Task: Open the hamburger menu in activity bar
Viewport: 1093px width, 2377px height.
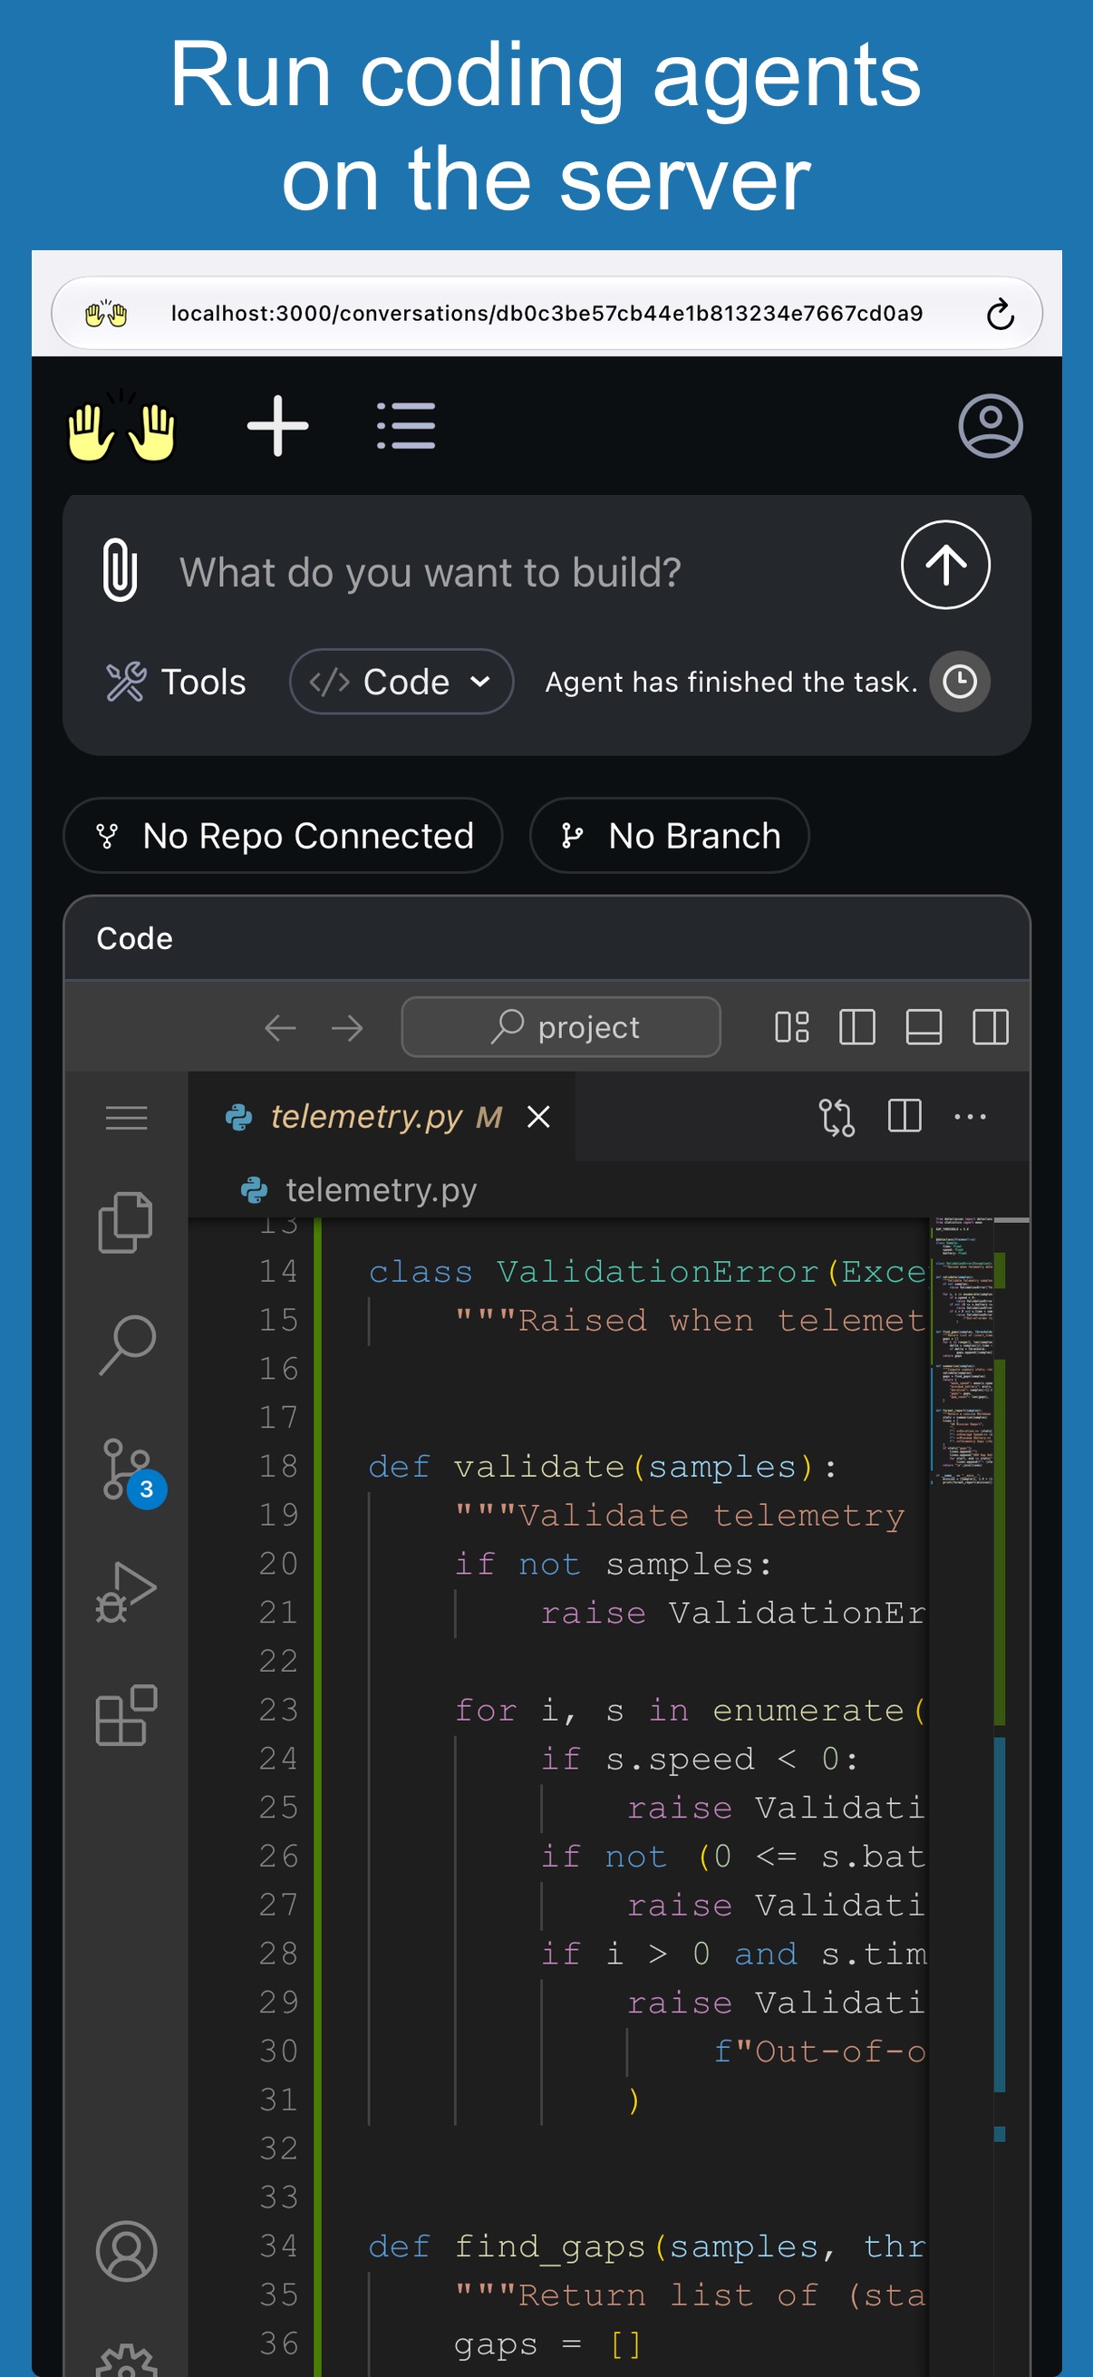Action: pyautogui.click(x=126, y=1118)
